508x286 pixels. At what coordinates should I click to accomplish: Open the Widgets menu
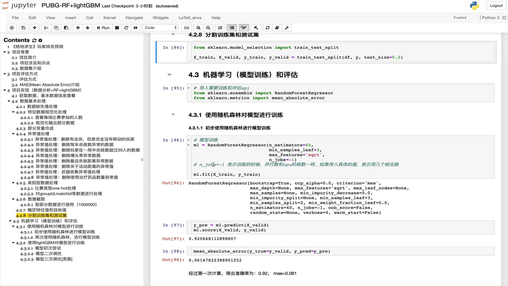[161, 18]
